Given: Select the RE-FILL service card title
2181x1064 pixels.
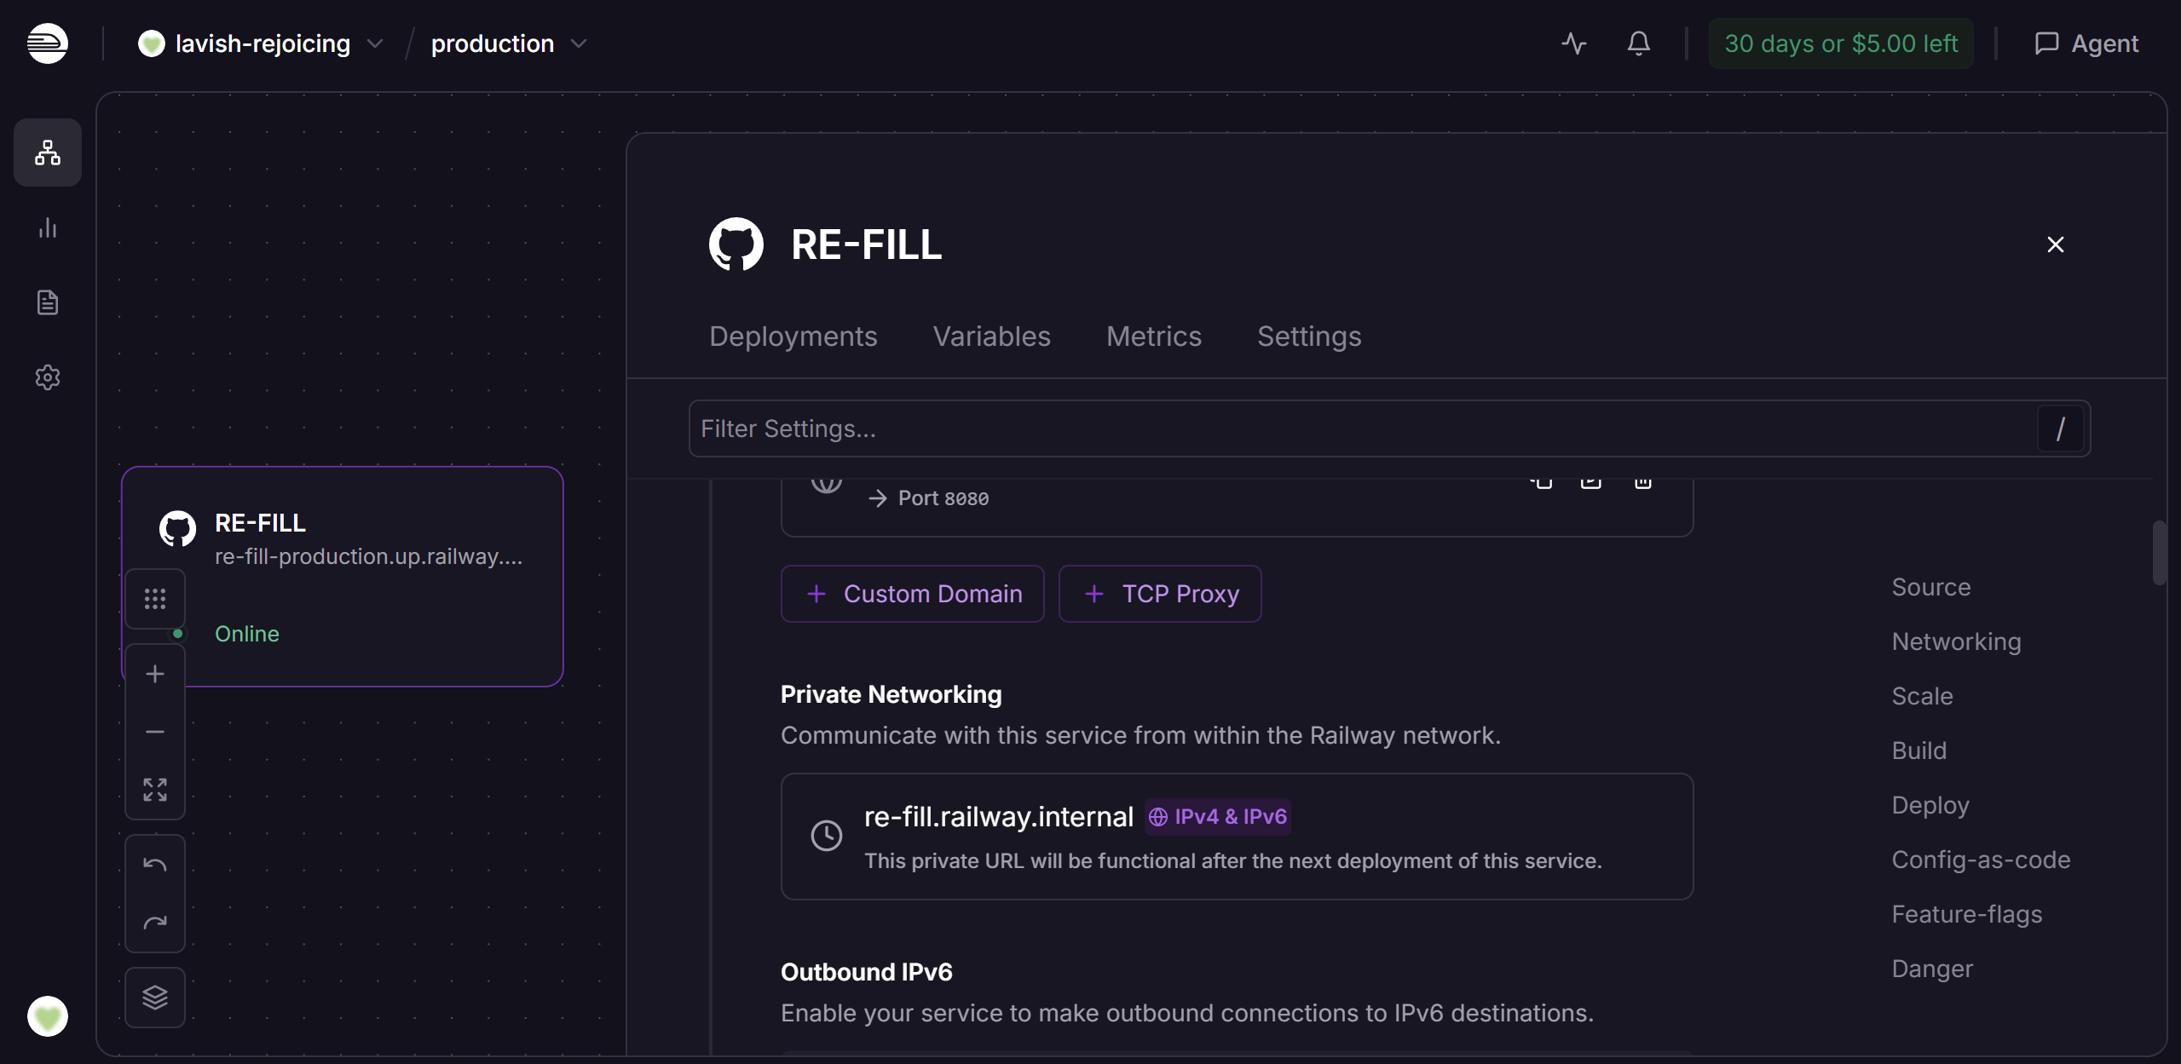Looking at the screenshot, I should 260,523.
